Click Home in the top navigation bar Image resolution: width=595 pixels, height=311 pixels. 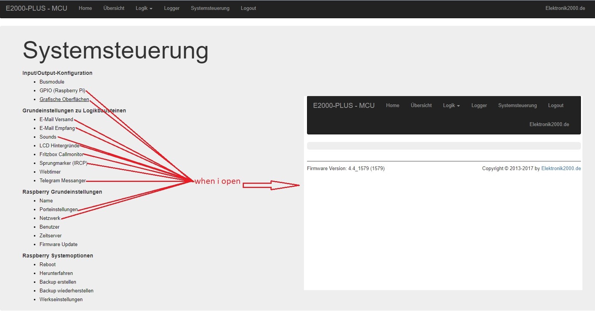(85, 8)
